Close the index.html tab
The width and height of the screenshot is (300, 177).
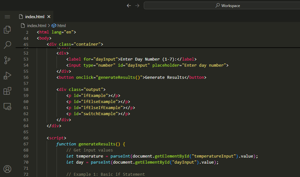point(49,17)
